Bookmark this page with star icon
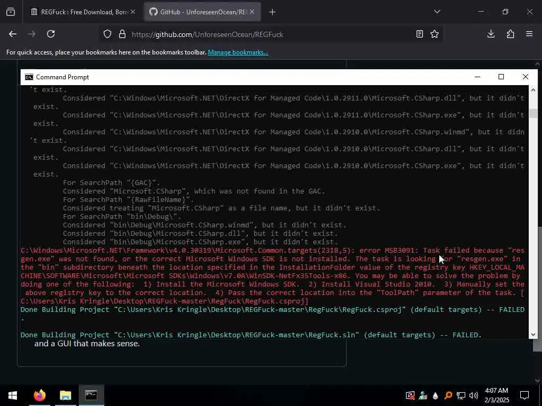542x406 pixels. [435, 34]
